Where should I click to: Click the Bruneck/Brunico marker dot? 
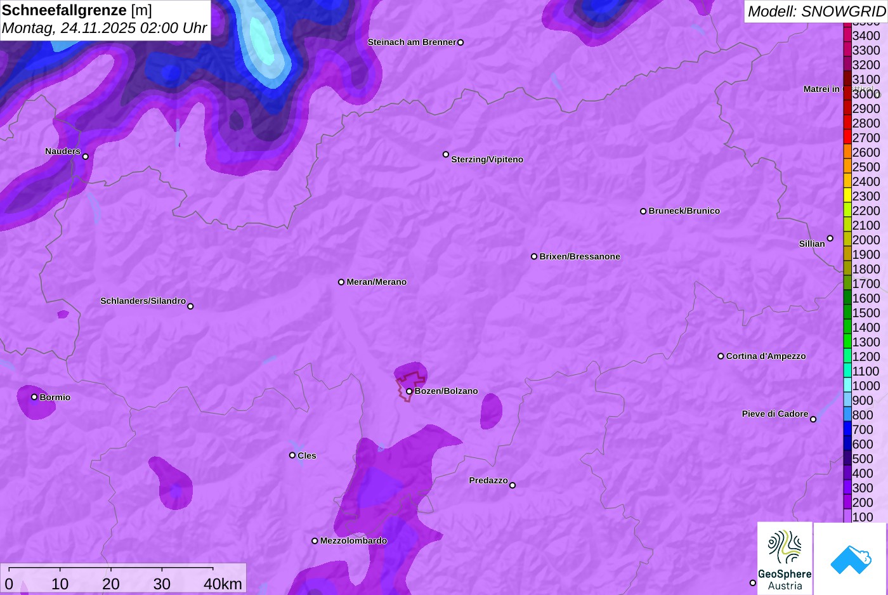coord(643,211)
